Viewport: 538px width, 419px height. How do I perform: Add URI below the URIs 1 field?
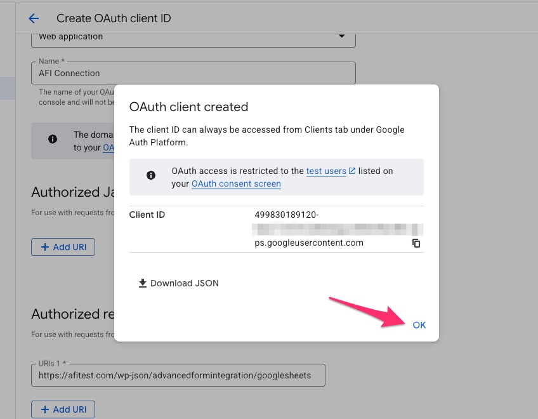click(x=63, y=409)
